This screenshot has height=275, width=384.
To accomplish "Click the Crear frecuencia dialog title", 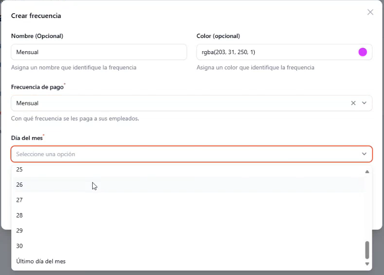I will point(36,16).
